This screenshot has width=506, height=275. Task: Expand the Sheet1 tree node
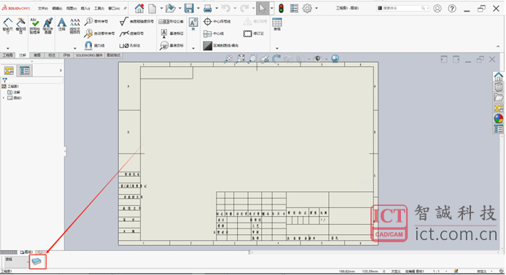(4, 98)
